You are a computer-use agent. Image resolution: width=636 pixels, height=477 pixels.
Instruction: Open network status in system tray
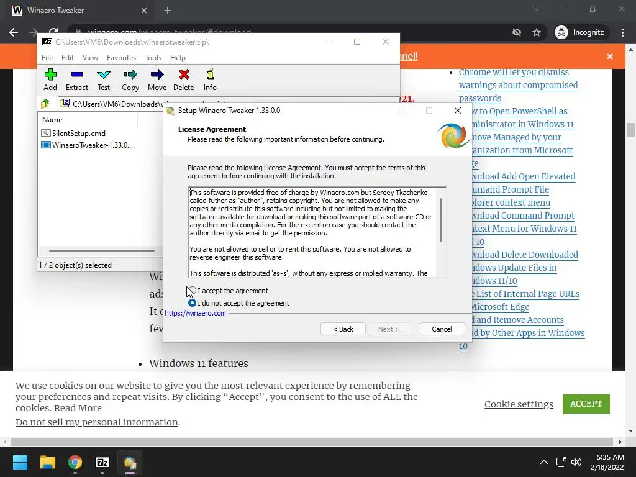click(x=561, y=462)
